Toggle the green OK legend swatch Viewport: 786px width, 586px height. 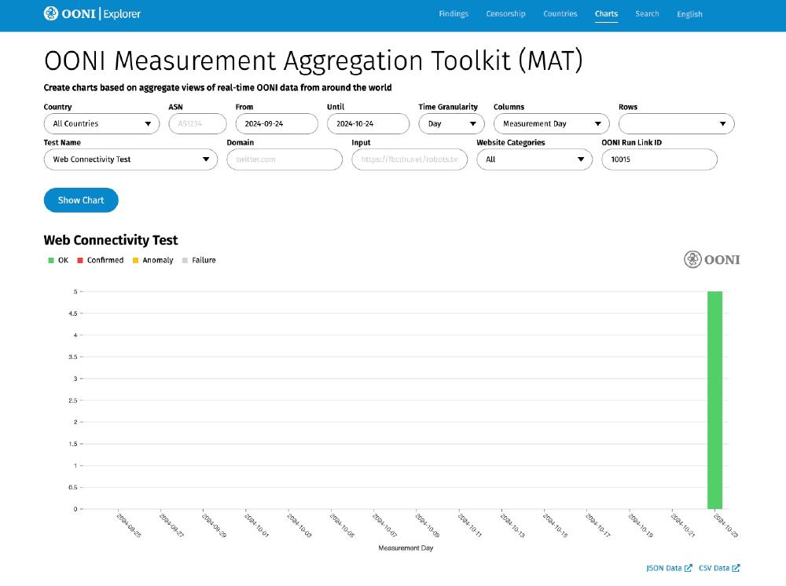pos(51,260)
